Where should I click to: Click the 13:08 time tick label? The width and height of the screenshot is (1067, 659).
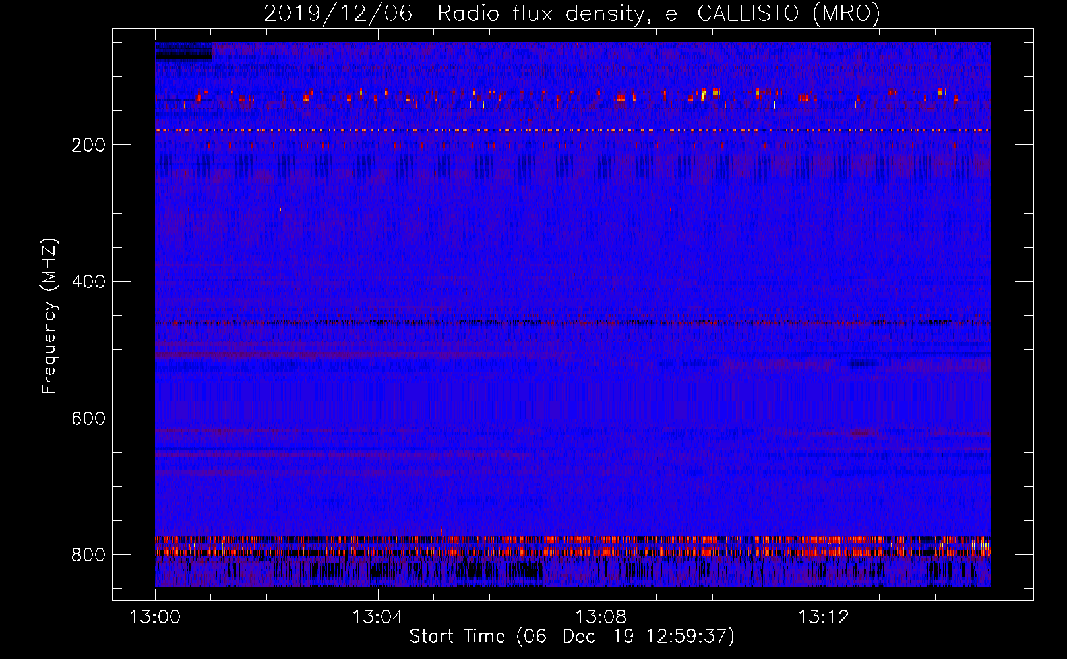click(601, 617)
